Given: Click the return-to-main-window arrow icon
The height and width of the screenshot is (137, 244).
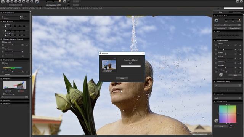Looking at the screenshot, I should [3, 2].
